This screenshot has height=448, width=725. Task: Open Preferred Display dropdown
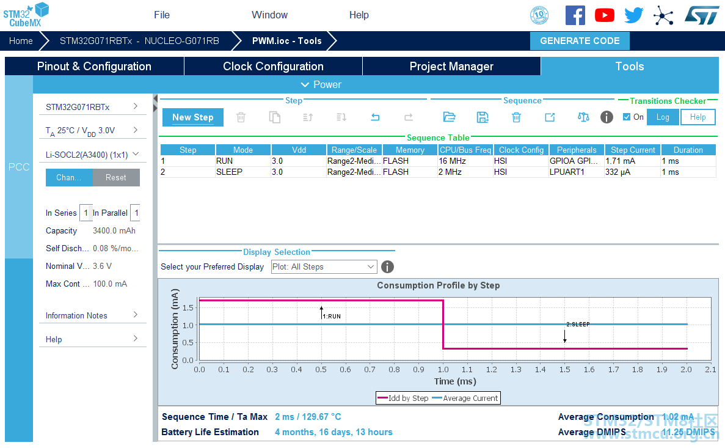pos(324,266)
